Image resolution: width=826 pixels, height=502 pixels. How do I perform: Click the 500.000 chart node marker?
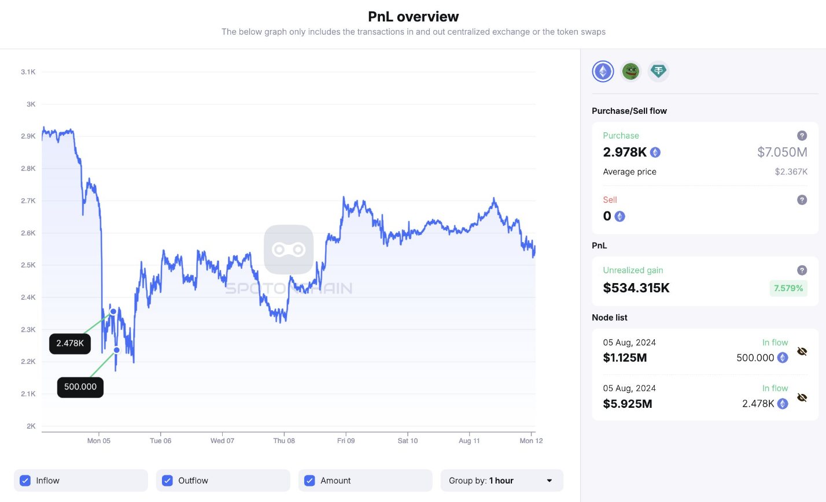point(117,350)
